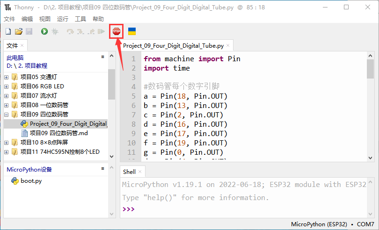Click the New file icon in the toolbar

(x=8, y=31)
